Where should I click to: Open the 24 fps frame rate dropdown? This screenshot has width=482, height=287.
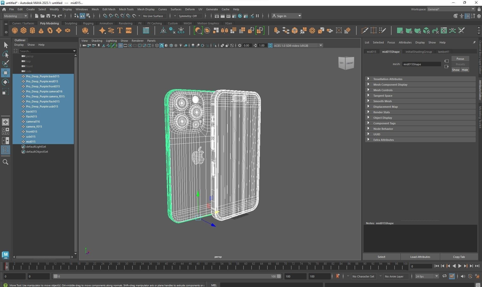click(426, 276)
